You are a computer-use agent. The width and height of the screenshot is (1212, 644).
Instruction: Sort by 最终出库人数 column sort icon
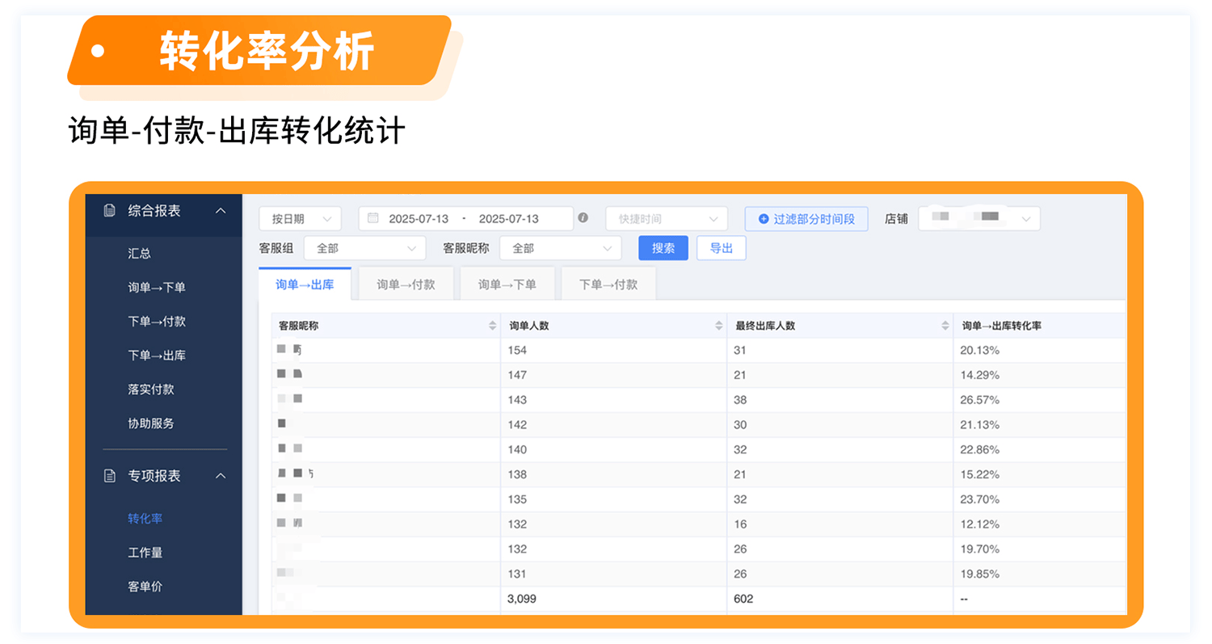coord(945,326)
